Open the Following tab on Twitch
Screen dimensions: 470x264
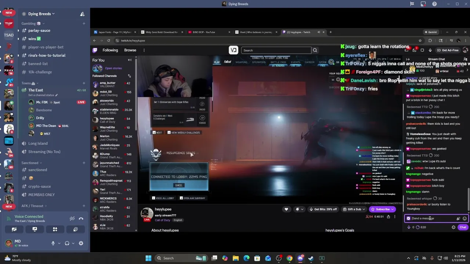pyautogui.click(x=110, y=50)
